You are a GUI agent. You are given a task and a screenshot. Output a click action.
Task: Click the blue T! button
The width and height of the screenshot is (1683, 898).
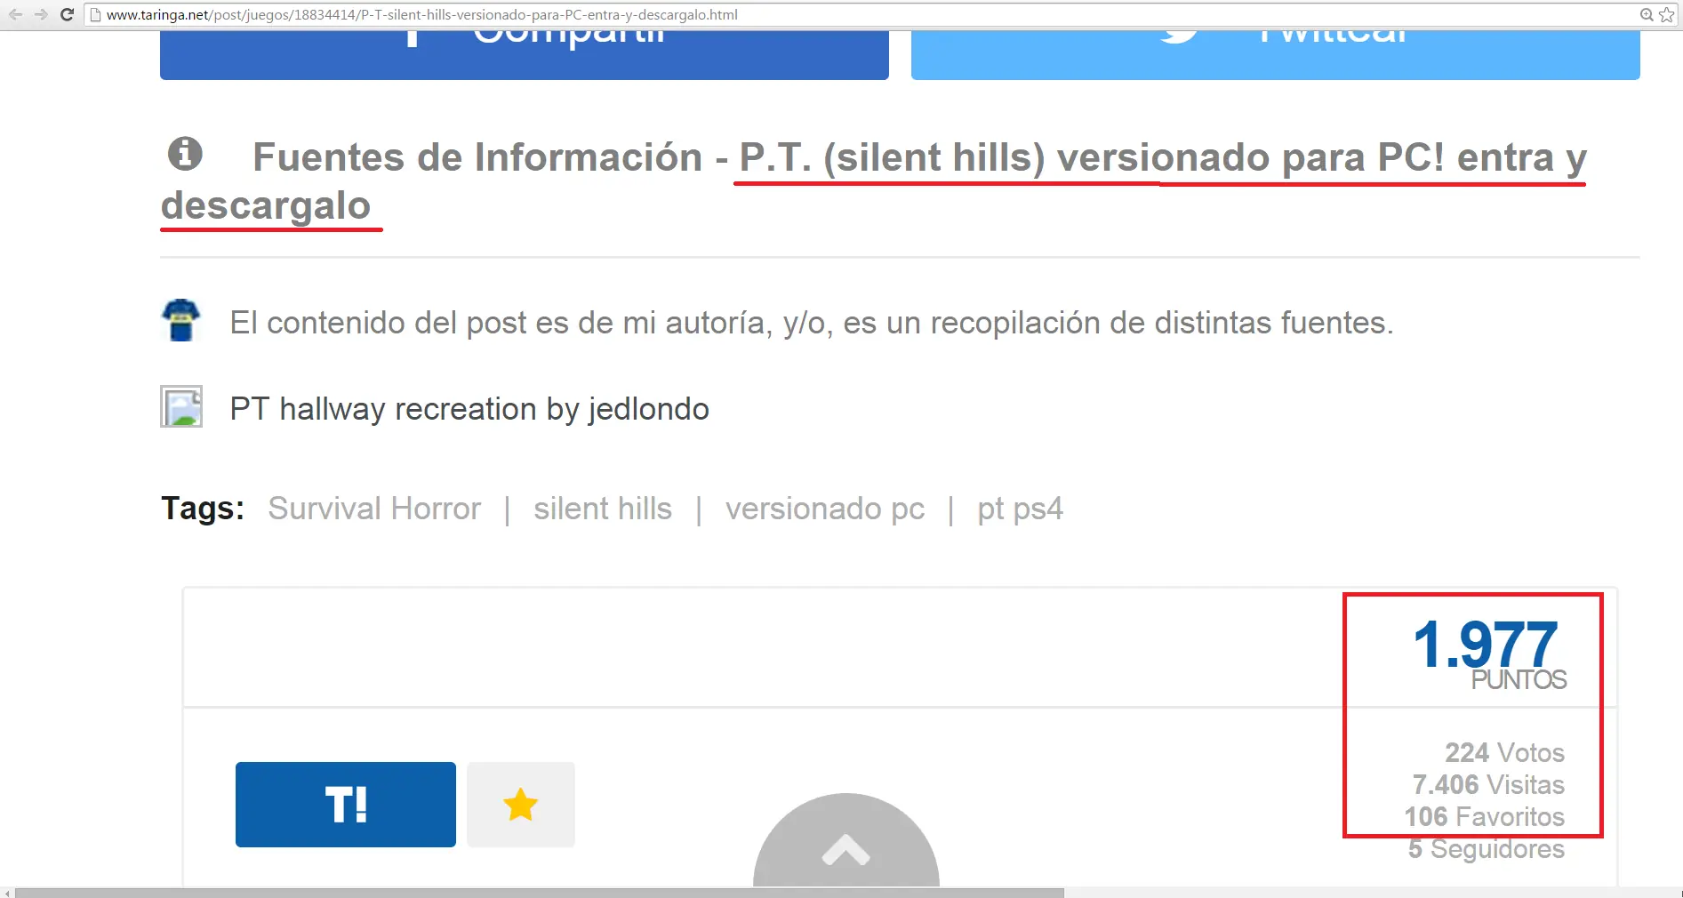pyautogui.click(x=346, y=805)
